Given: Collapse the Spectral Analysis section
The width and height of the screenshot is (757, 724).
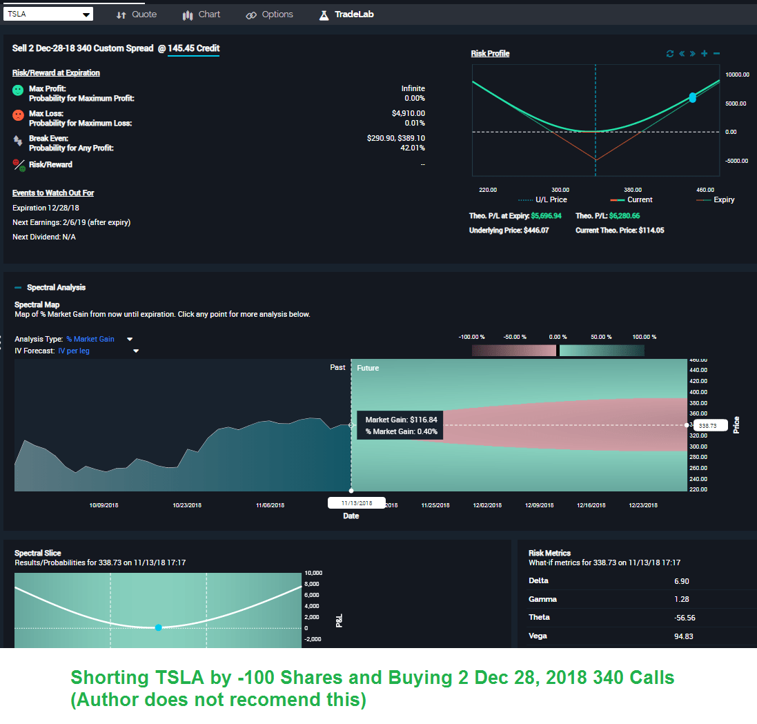Looking at the screenshot, I should pyautogui.click(x=18, y=288).
